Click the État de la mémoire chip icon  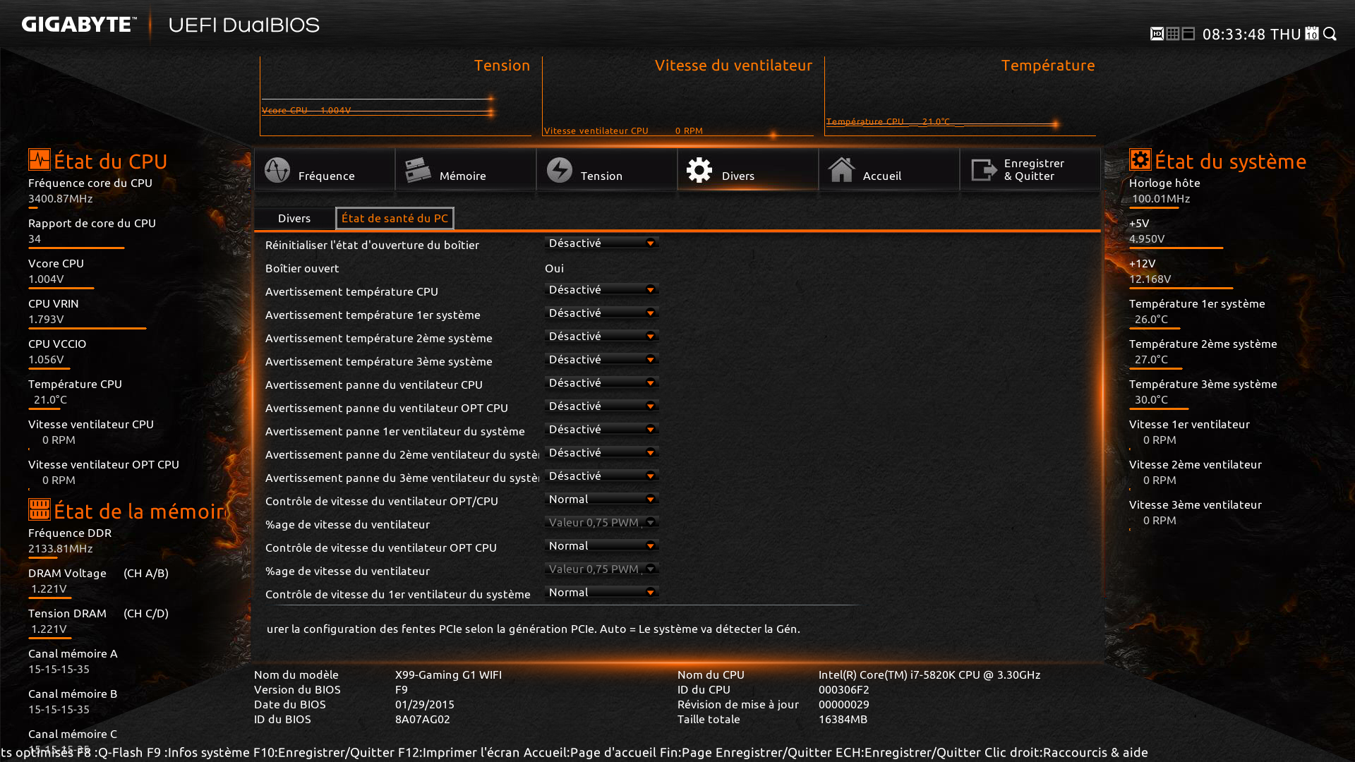[x=40, y=509]
